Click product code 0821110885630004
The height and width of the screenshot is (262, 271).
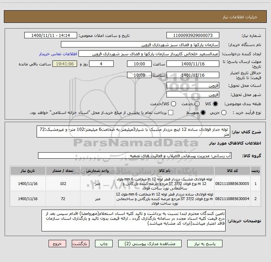[x=232, y=199]
